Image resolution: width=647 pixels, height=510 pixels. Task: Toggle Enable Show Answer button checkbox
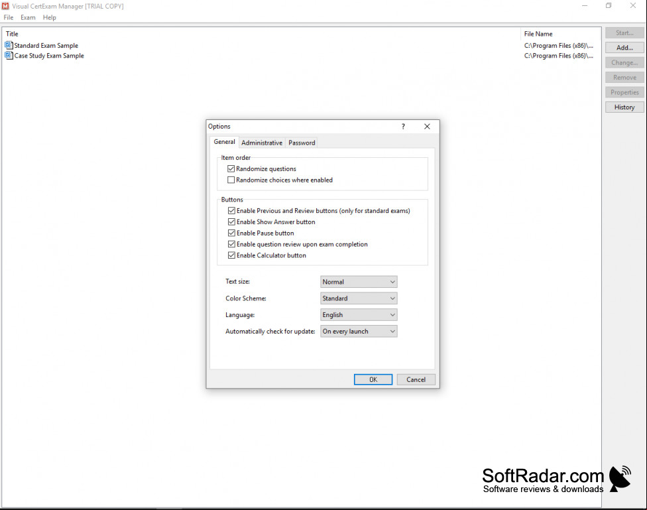tap(231, 222)
